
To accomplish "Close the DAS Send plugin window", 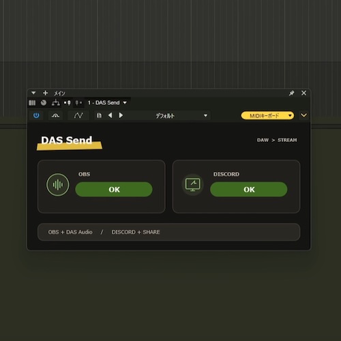I will tap(303, 93).
